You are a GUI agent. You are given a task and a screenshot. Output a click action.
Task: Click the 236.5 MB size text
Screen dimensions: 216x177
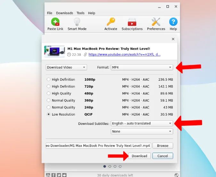(x=165, y=79)
